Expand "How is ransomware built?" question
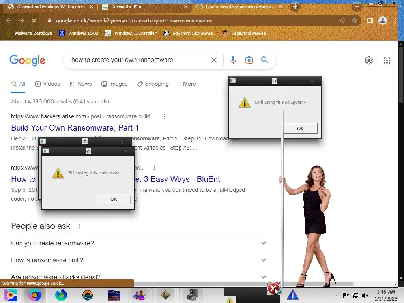404x303 pixels. [x=139, y=260]
